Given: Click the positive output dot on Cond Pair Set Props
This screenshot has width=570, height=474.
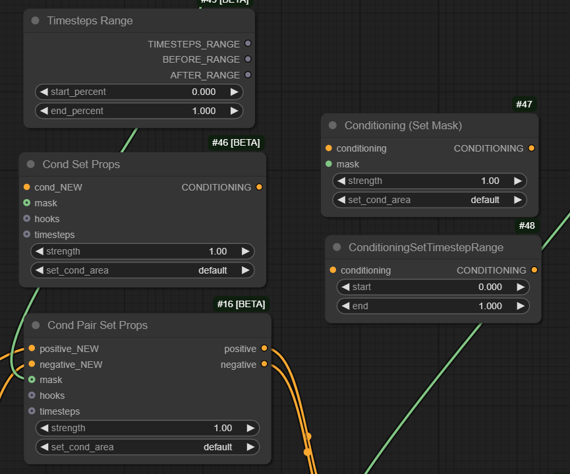Looking at the screenshot, I should click(264, 348).
